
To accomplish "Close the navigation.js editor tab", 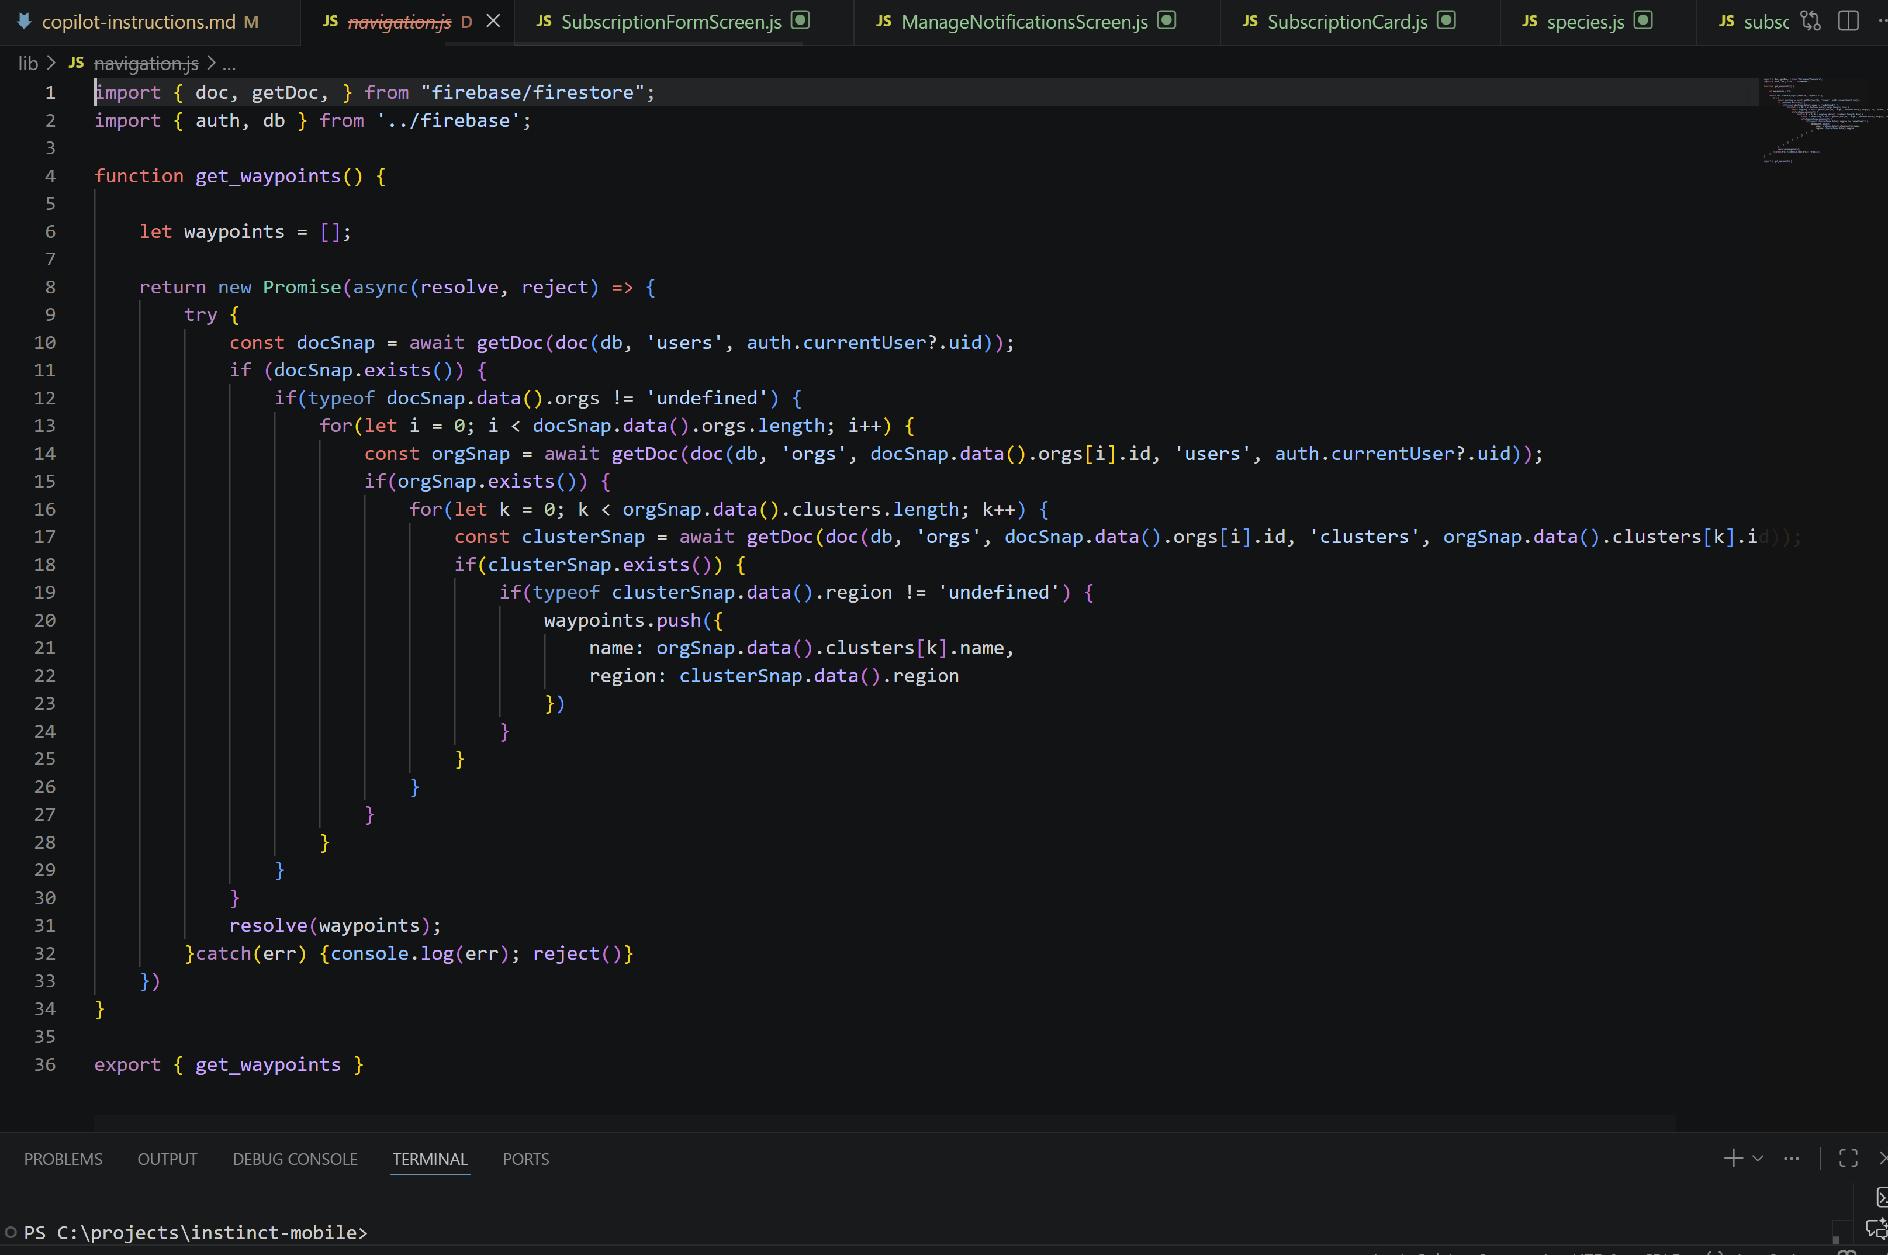I will coord(494,21).
